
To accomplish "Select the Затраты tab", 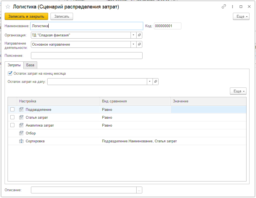I will 14,65.
